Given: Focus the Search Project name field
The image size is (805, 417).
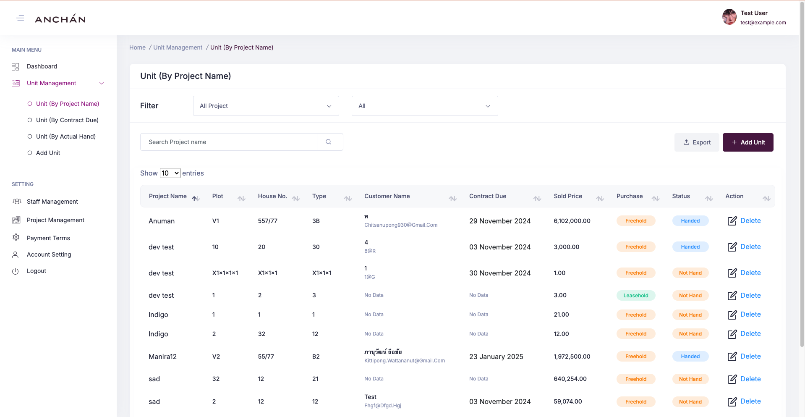Looking at the screenshot, I should 229,142.
